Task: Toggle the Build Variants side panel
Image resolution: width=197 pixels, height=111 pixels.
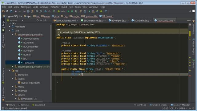Action: click(x=3, y=76)
